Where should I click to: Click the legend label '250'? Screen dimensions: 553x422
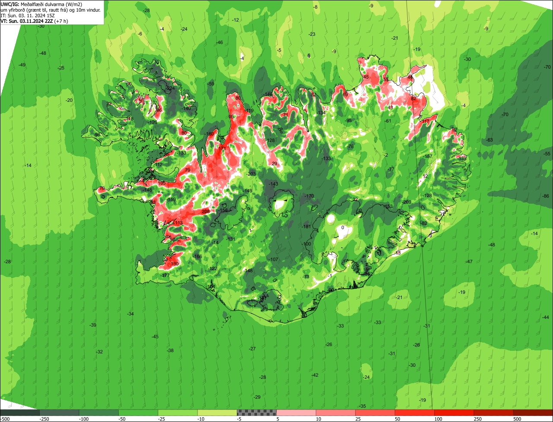[477, 419]
